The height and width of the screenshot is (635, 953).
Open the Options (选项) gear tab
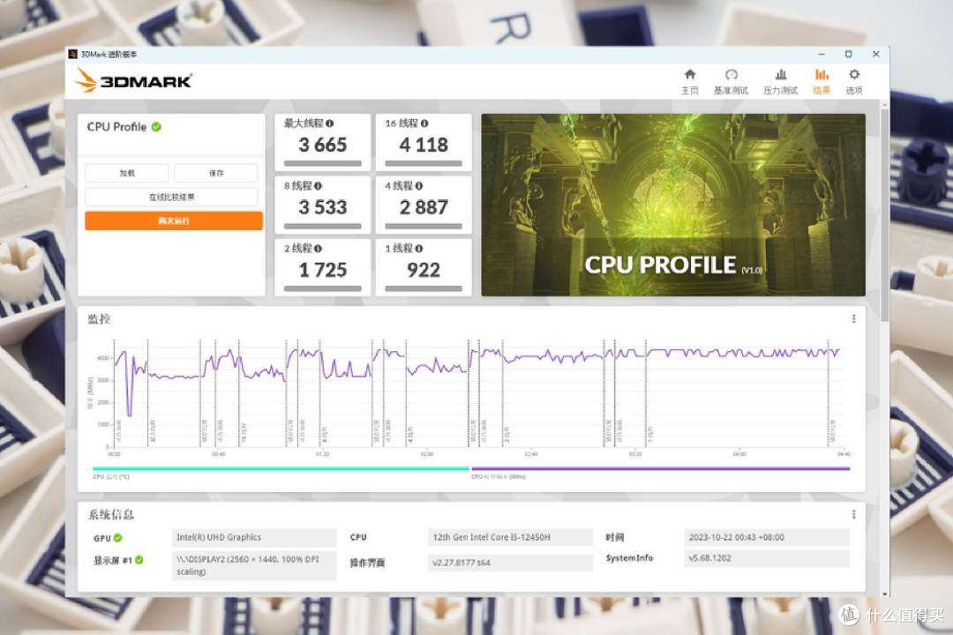pyautogui.click(x=854, y=82)
